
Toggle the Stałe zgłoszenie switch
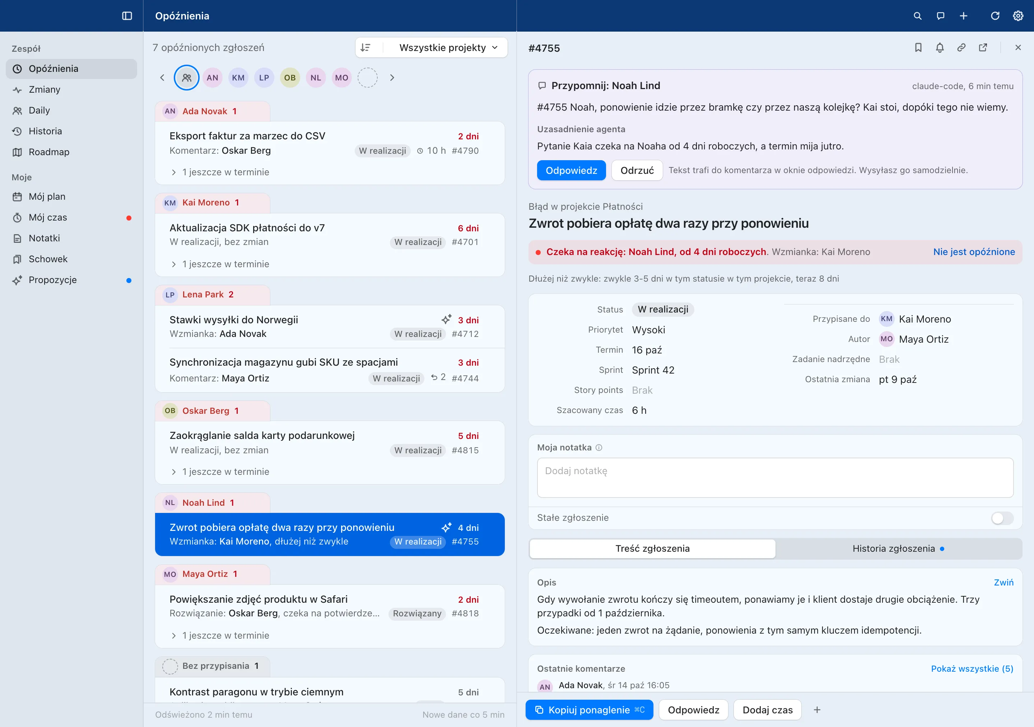(x=1002, y=518)
